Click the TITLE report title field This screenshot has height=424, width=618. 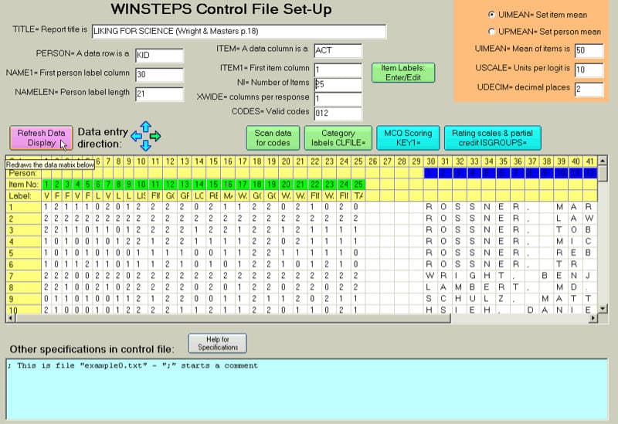point(239,32)
